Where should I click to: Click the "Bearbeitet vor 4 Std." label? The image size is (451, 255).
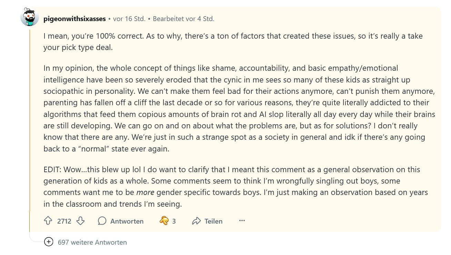pyautogui.click(x=183, y=19)
